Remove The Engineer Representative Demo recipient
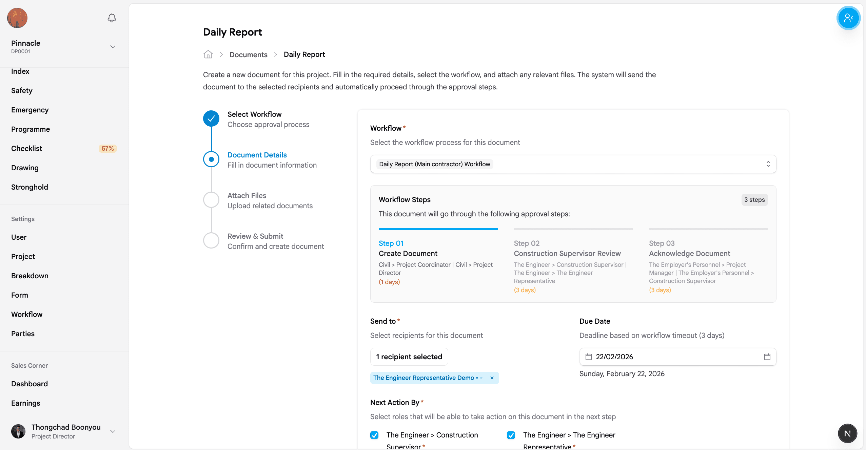 pos(492,378)
